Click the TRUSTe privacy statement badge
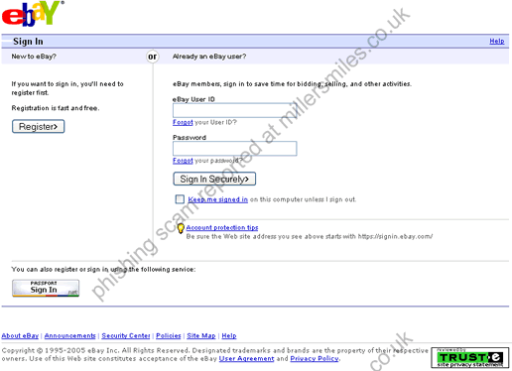Image resolution: width=512 pixels, height=371 pixels. (x=470, y=358)
